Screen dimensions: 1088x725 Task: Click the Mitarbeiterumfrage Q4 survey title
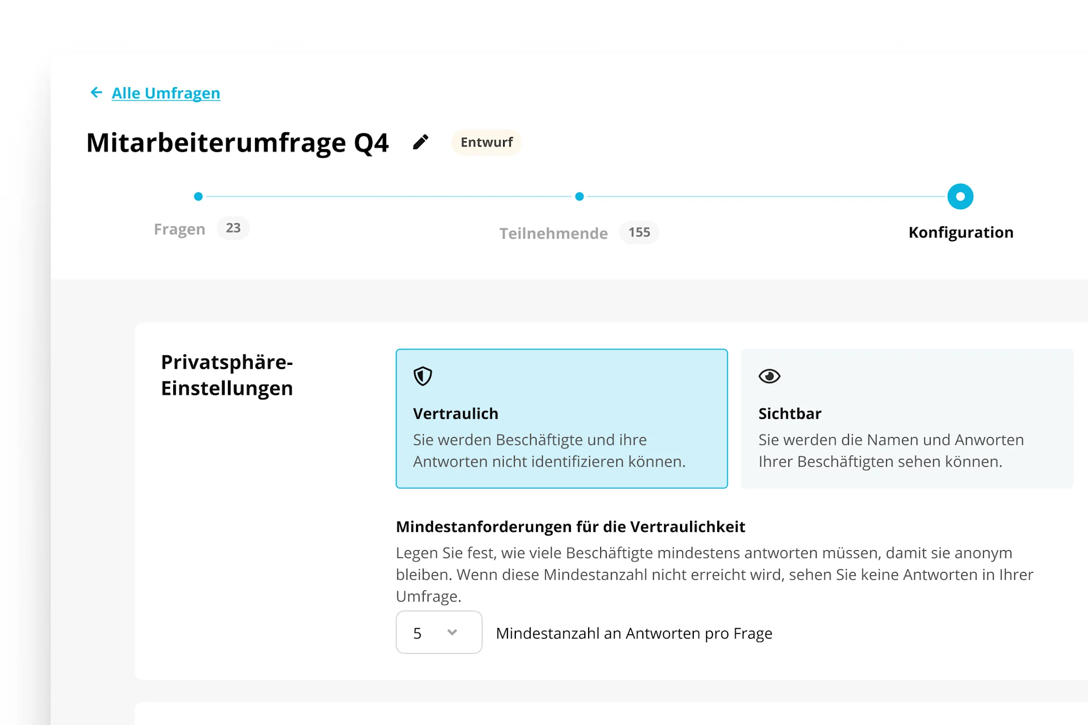237,142
